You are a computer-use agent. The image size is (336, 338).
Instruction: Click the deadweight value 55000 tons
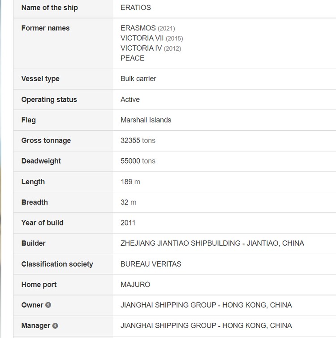click(138, 161)
